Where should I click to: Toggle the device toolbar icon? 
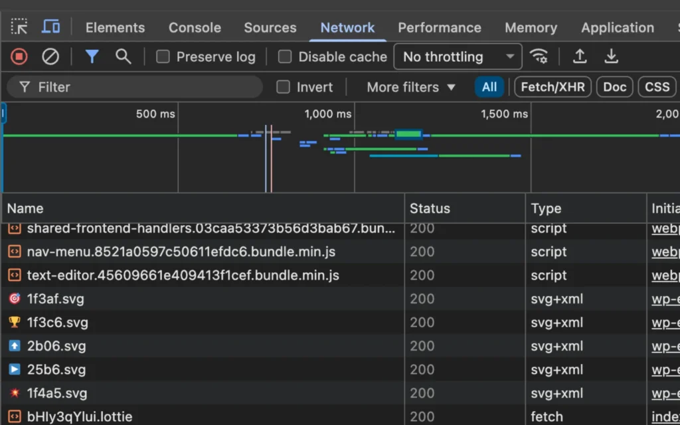(x=51, y=27)
